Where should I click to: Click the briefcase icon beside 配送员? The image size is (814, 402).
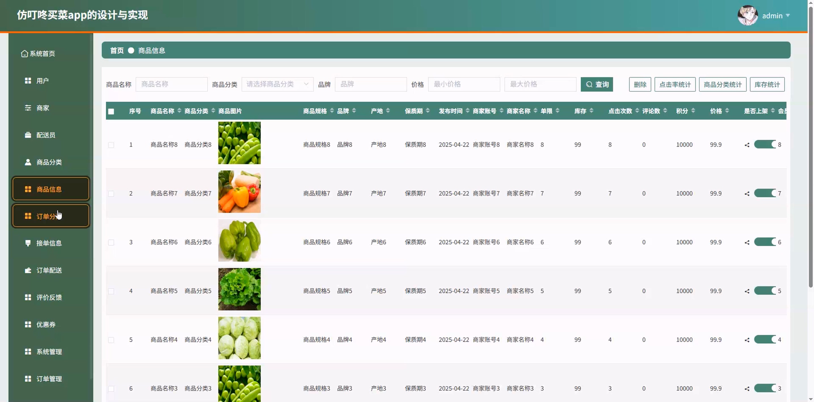pos(28,135)
